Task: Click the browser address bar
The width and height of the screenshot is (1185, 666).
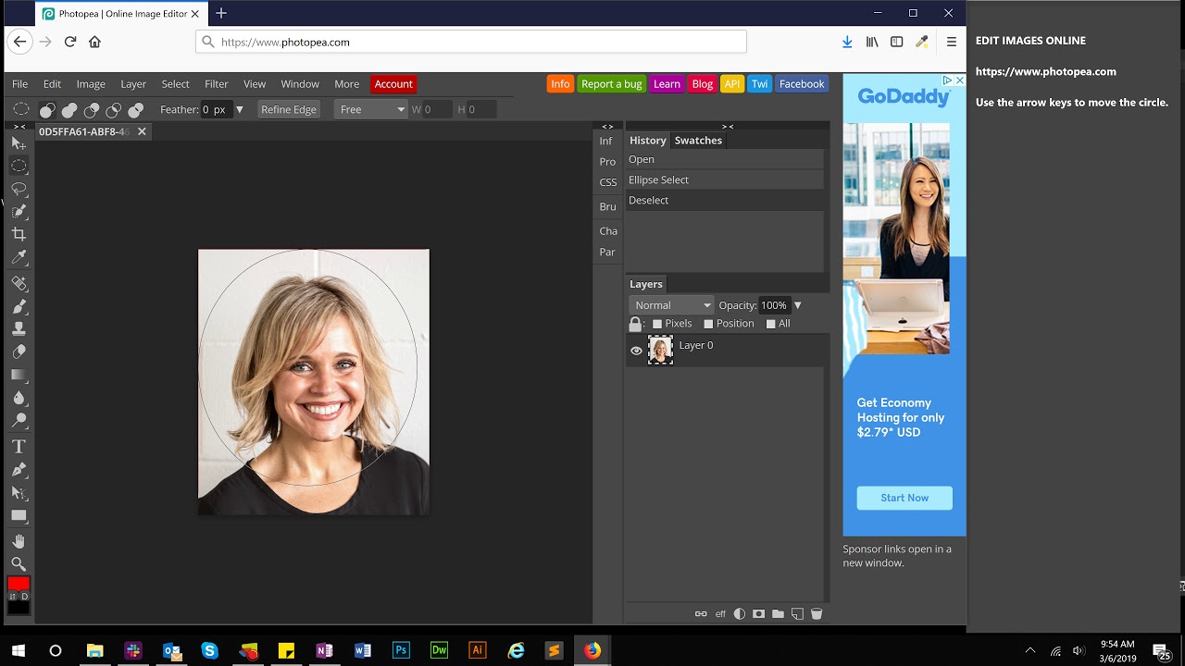Action: pos(471,42)
